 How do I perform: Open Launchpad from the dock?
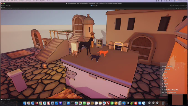coord(29,103)
